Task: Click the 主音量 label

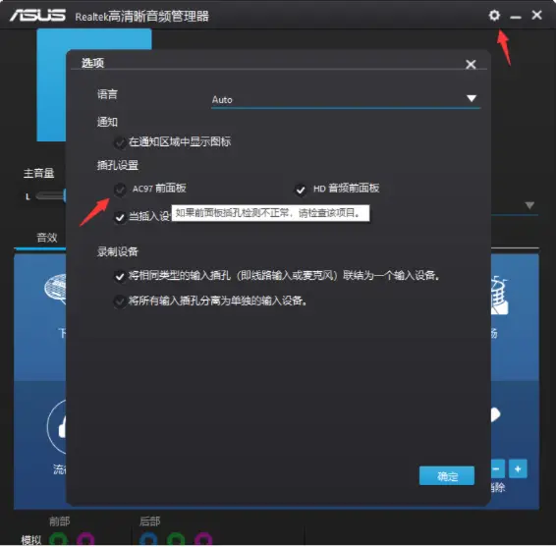Action: tap(38, 173)
